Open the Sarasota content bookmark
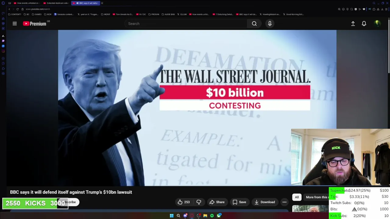The height and width of the screenshot is (219, 390). tap(64, 14)
